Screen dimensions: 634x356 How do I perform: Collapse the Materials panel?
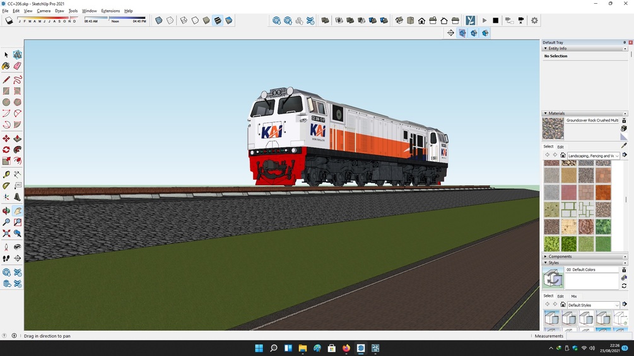pos(546,113)
